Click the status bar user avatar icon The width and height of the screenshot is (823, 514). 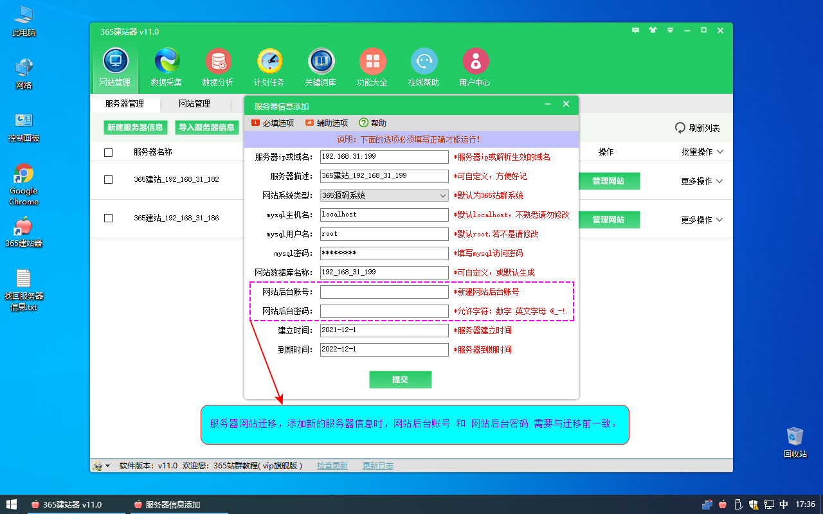(98, 466)
